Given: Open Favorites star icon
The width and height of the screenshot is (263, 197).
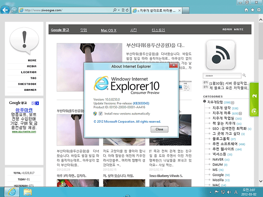Looking at the screenshot, I should tap(252, 10).
